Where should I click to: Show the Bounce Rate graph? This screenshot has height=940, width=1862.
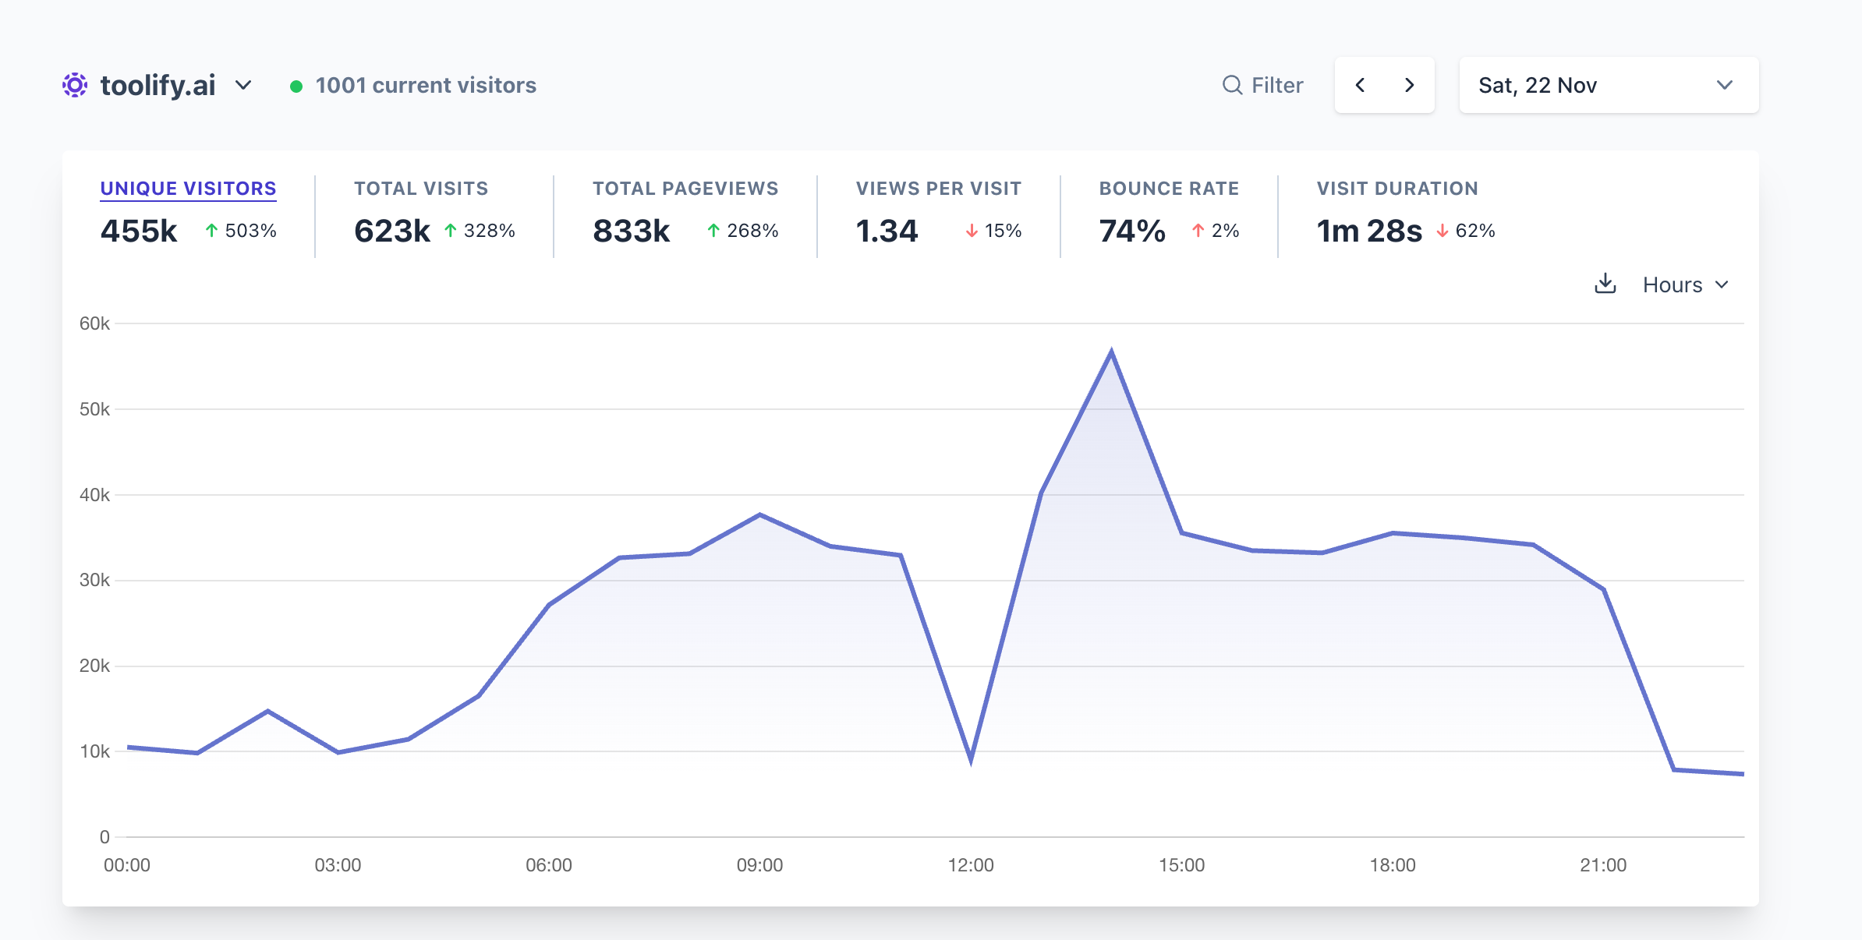1168,189
